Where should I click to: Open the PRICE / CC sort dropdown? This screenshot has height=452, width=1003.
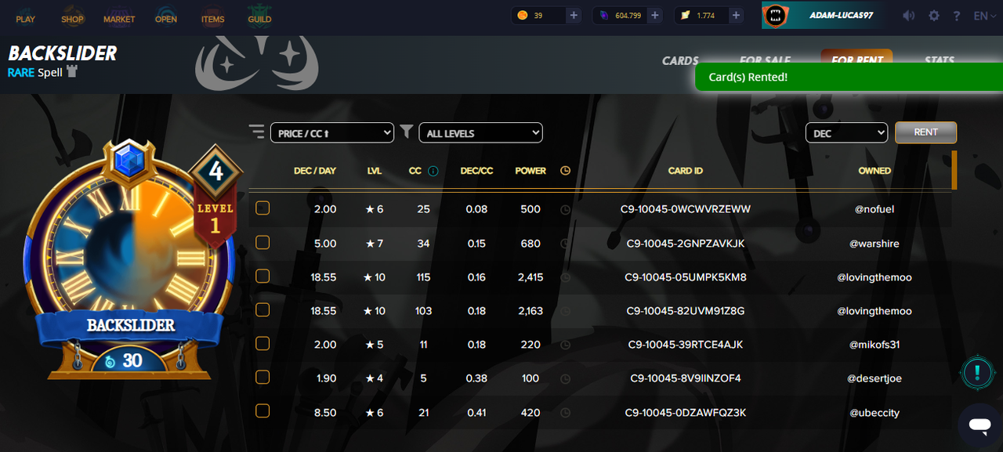(x=332, y=133)
